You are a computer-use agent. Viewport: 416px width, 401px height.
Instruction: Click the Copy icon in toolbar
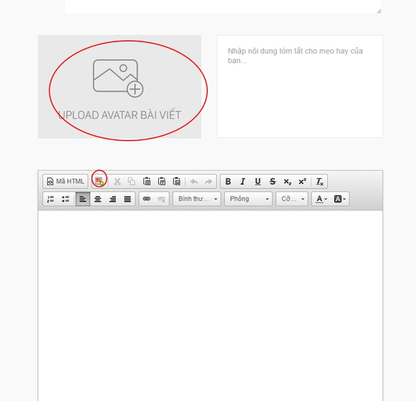coord(132,181)
